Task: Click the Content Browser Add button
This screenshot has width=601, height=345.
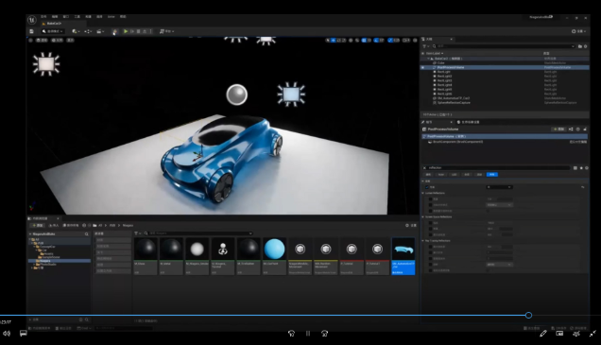Action: click(38, 225)
